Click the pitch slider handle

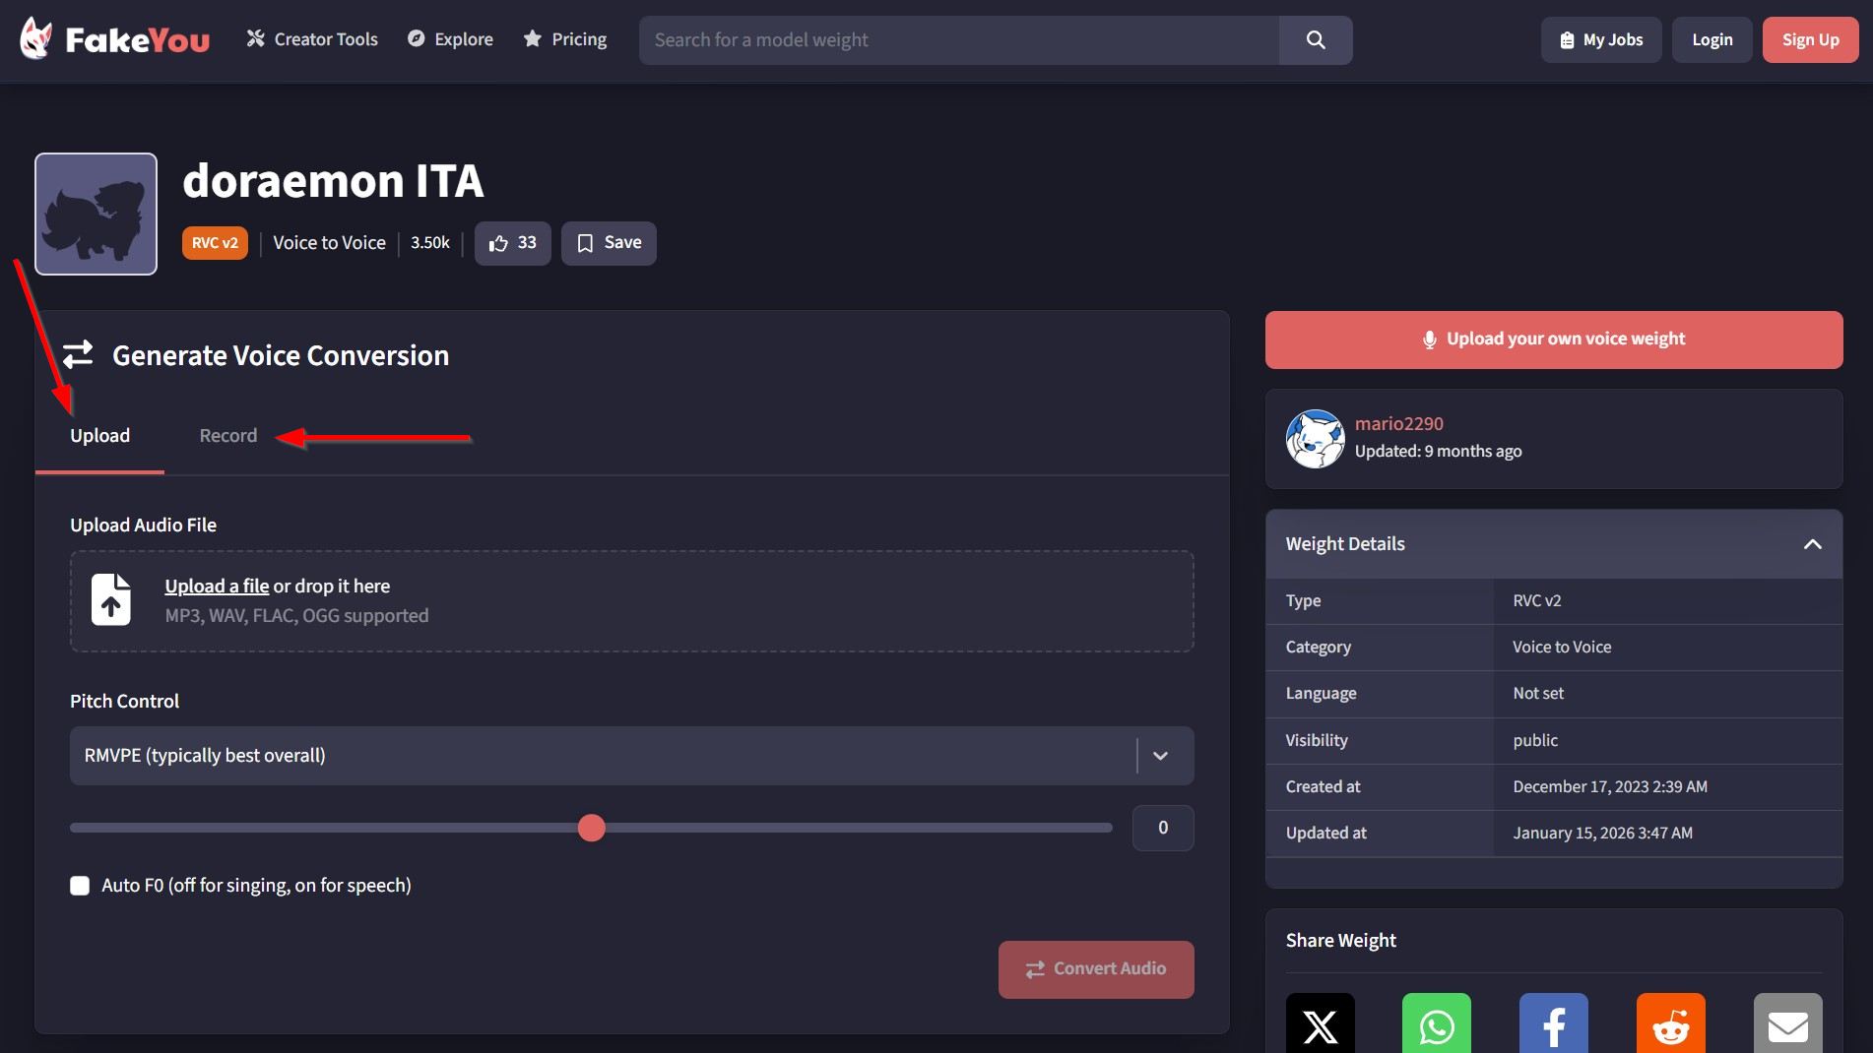(x=592, y=828)
